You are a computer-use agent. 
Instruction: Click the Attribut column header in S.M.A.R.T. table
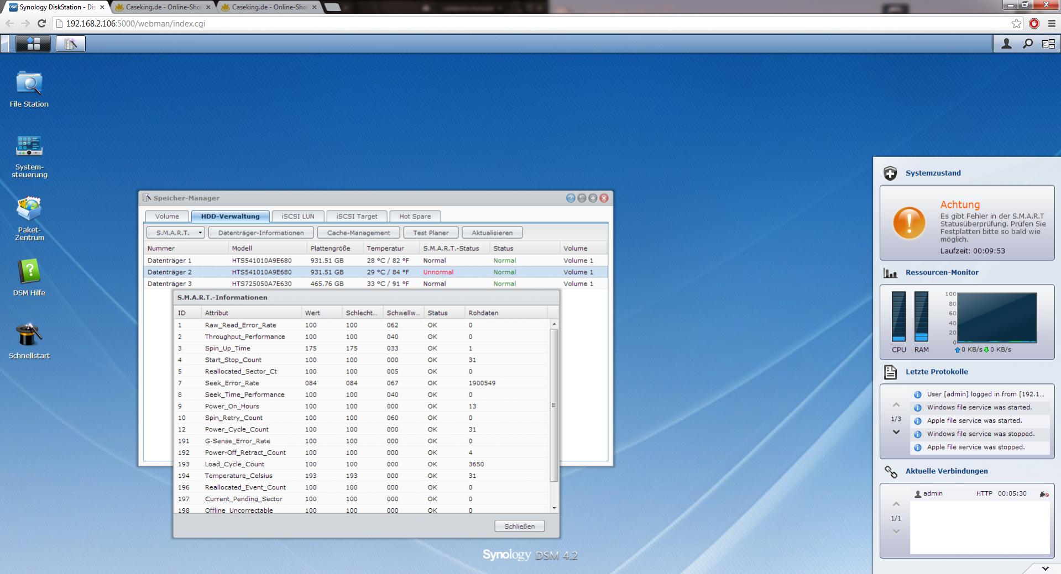(251, 313)
